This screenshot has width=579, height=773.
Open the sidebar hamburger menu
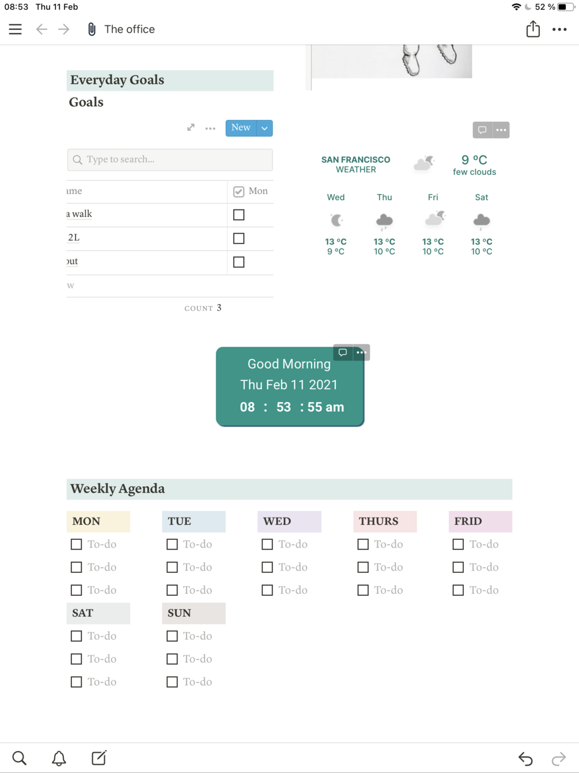[15, 29]
